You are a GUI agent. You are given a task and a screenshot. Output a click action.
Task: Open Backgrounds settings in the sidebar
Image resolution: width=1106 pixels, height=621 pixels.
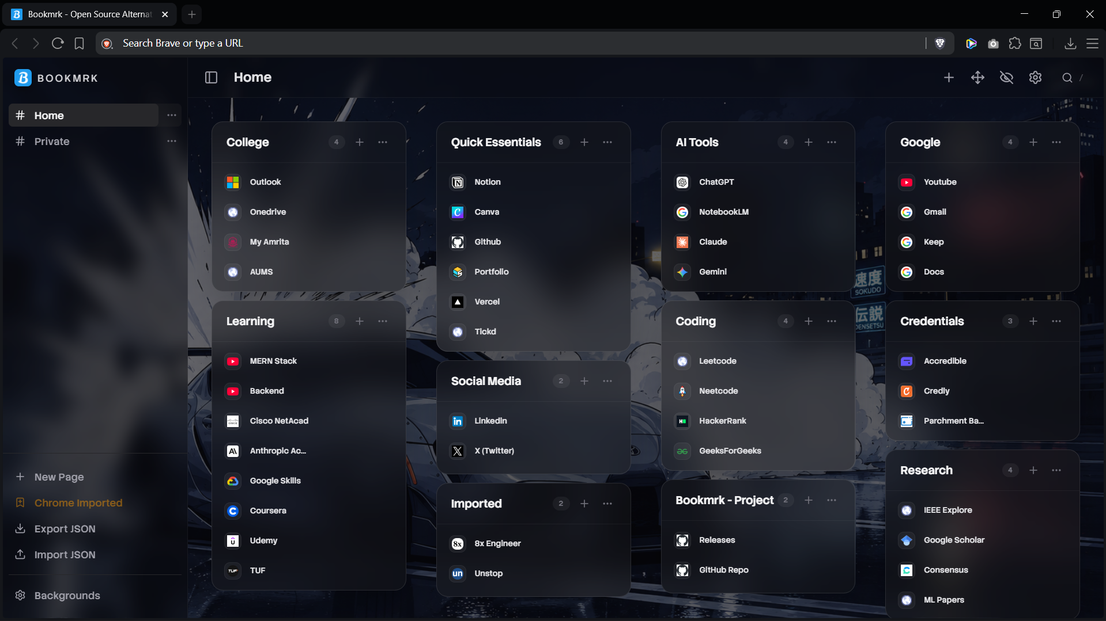(58, 595)
